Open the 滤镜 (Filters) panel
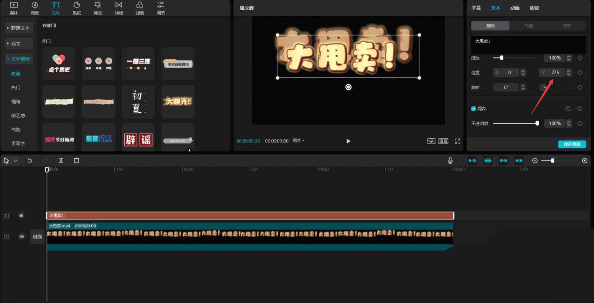Viewport: 594px width, 303px height. pos(140,8)
